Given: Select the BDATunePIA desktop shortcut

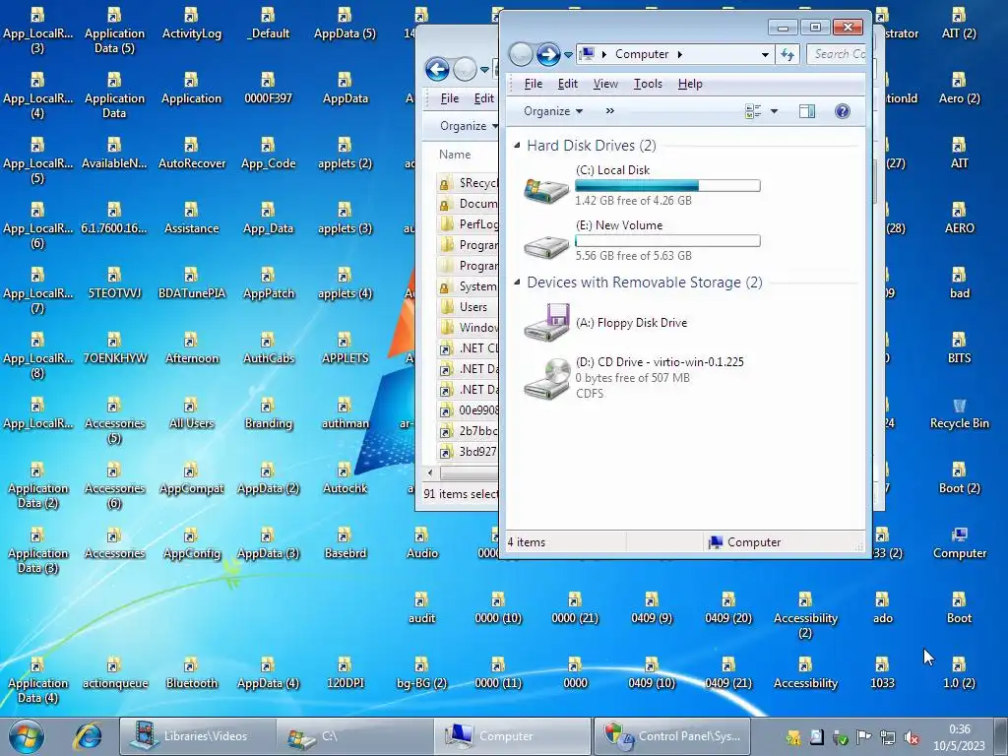Looking at the screenshot, I should pyautogui.click(x=192, y=283).
